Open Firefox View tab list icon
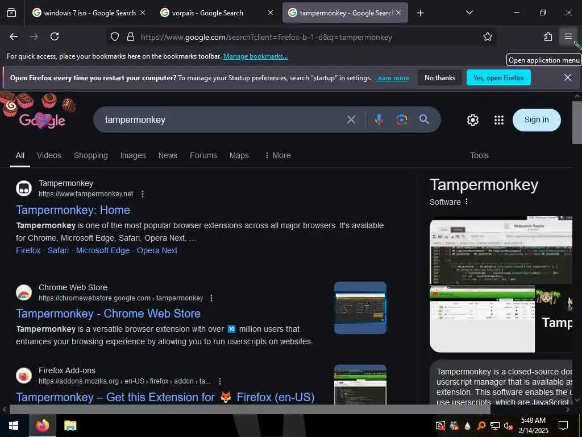 tap(11, 13)
